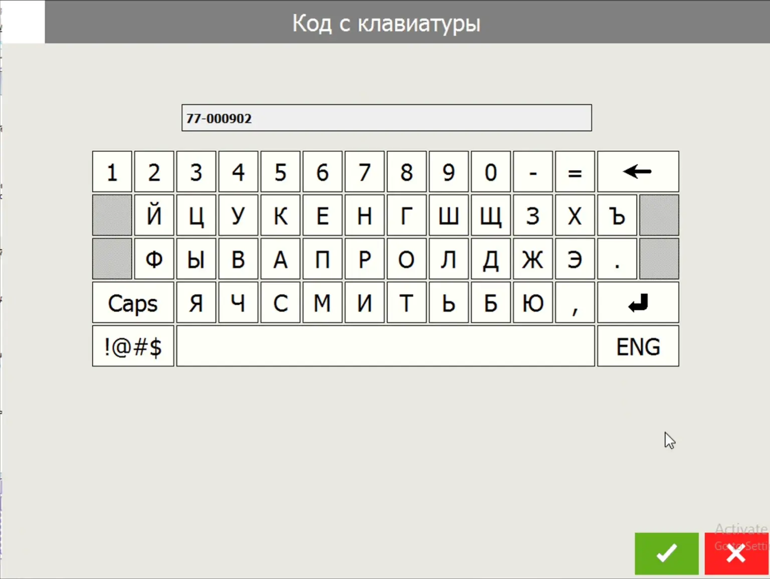
Task: Tap the letter Л key
Action: (x=449, y=259)
